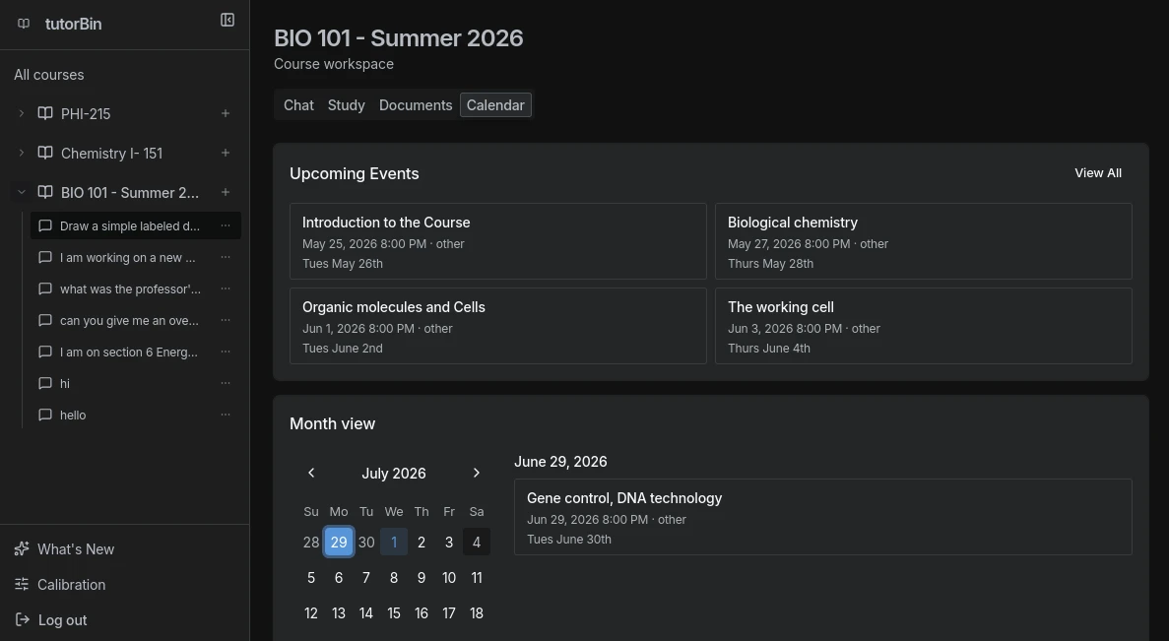Click the Calibration sliders icon
1169x641 pixels.
pyautogui.click(x=22, y=584)
